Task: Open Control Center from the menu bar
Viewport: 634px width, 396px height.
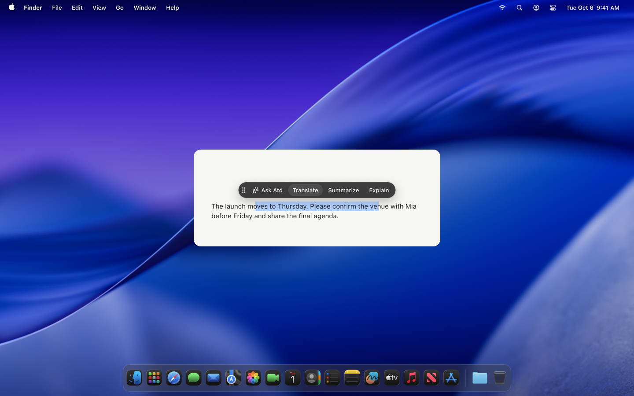Action: pyautogui.click(x=553, y=7)
